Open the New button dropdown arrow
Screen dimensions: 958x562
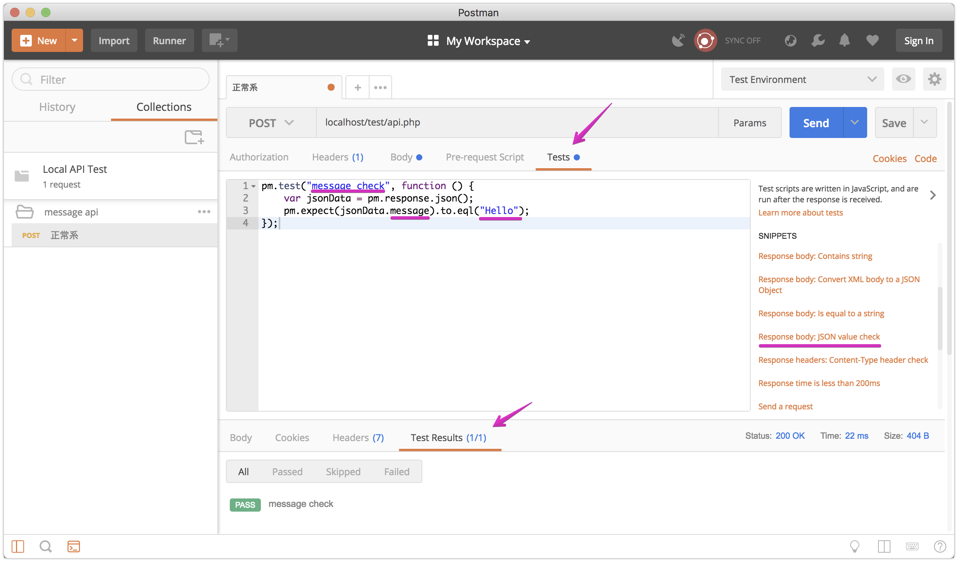tap(75, 40)
